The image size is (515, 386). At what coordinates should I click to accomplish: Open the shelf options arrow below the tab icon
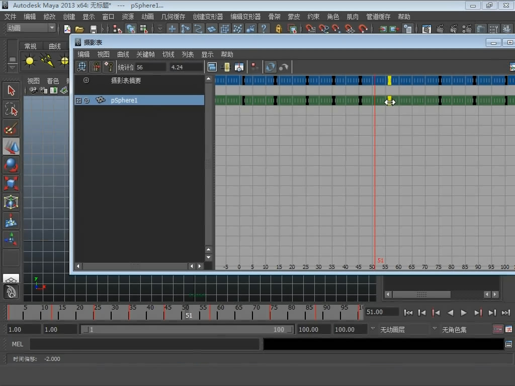(x=12, y=68)
